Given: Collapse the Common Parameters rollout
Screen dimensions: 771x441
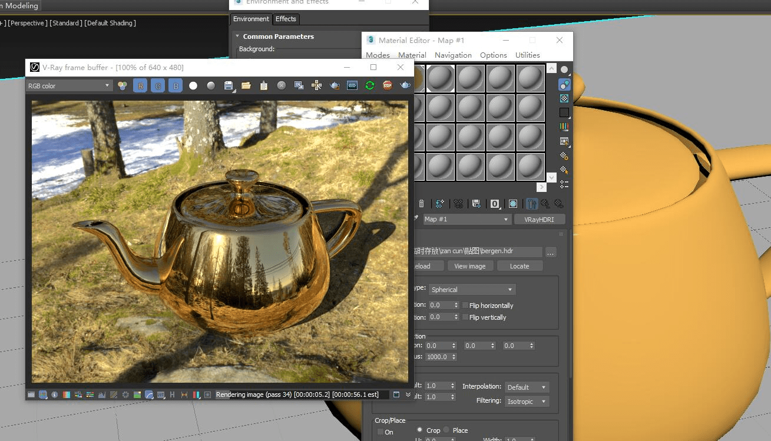Looking at the screenshot, I should point(237,36).
